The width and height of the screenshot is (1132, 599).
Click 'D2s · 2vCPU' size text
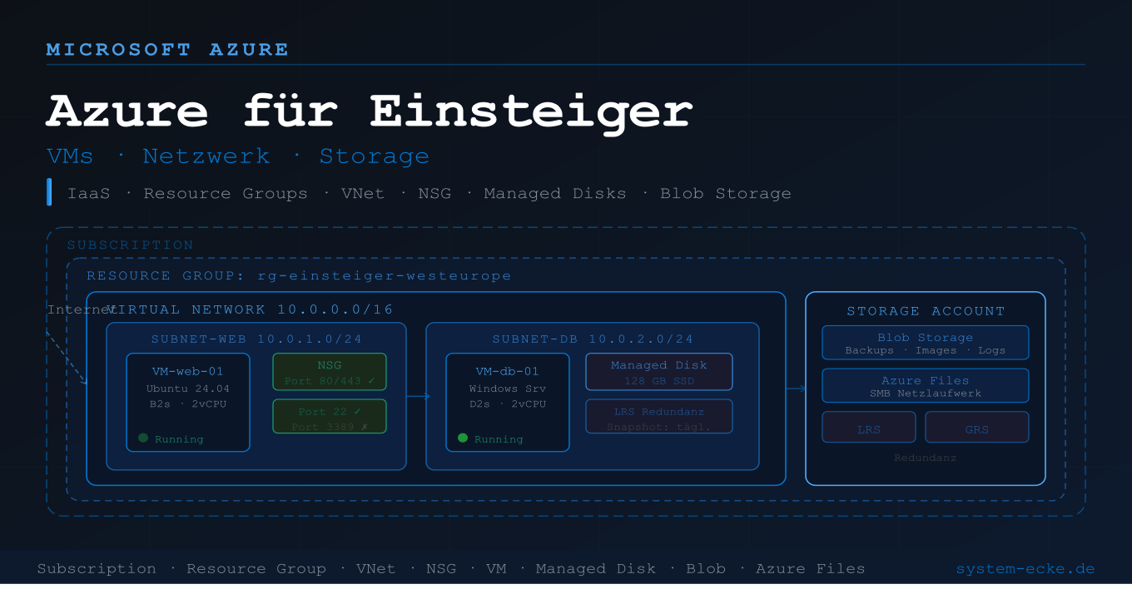tap(508, 404)
